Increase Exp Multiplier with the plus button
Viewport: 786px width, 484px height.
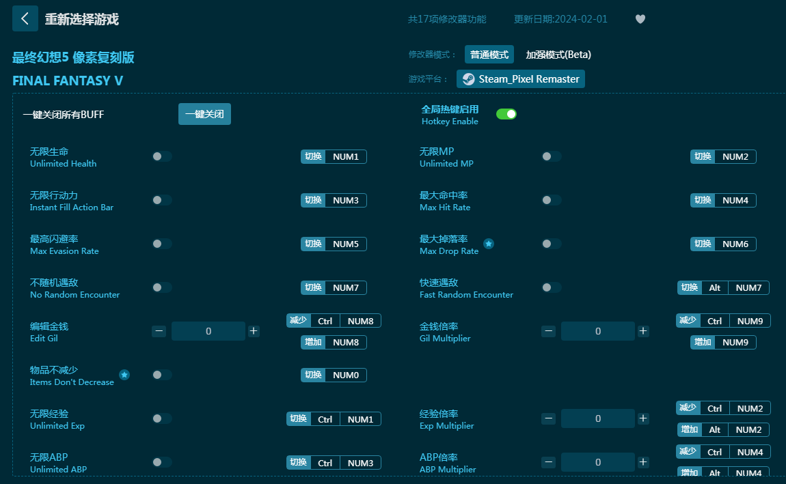tap(643, 418)
